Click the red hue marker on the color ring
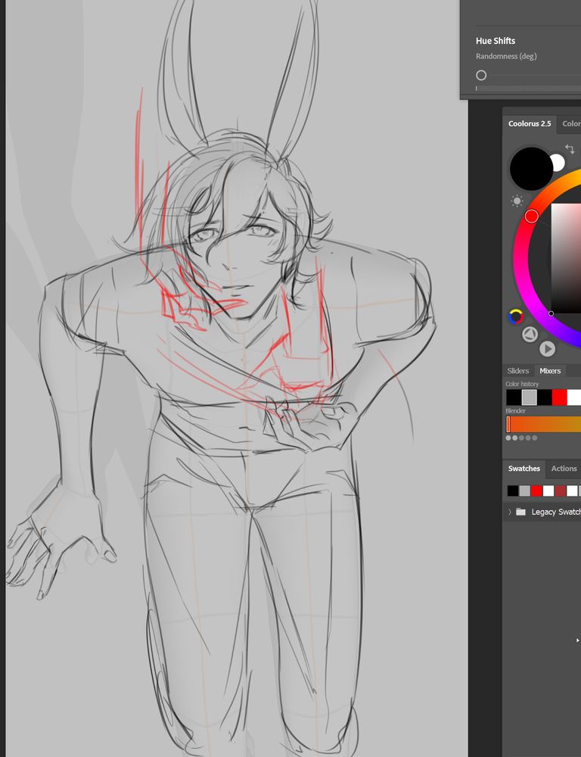Screen dimensions: 581x757 tap(531, 217)
